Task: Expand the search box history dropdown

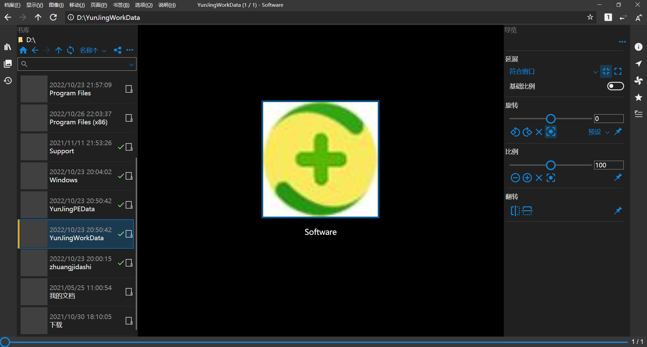Action: click(x=131, y=64)
